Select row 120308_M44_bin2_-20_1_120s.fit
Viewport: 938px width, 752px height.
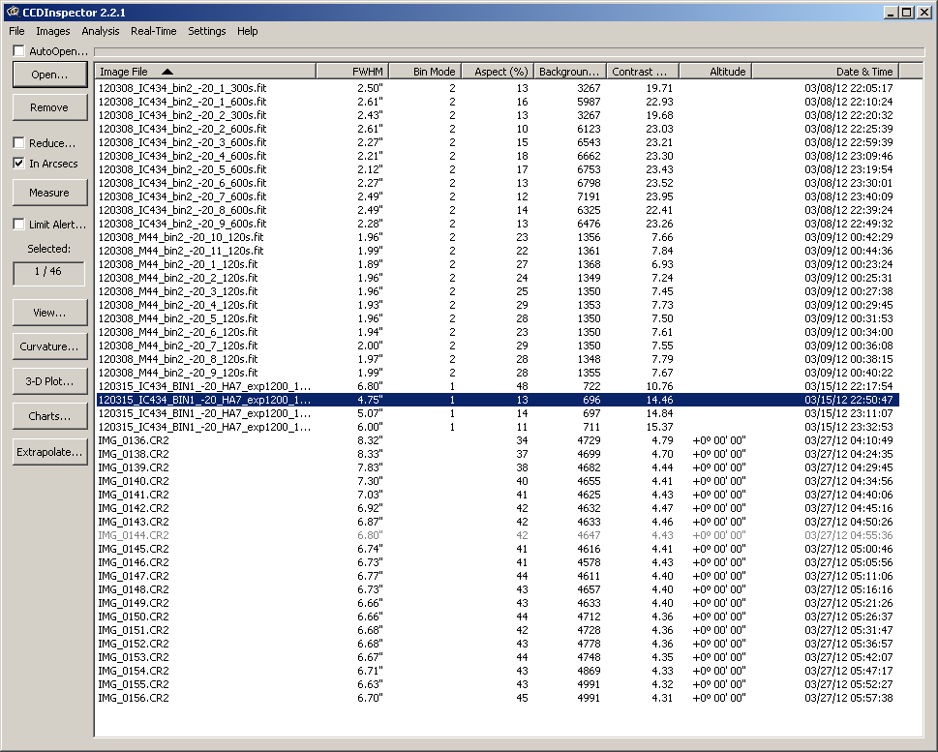[x=498, y=264]
